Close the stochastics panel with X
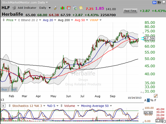This screenshot has height=124, width=166. click(x=3, y=106)
